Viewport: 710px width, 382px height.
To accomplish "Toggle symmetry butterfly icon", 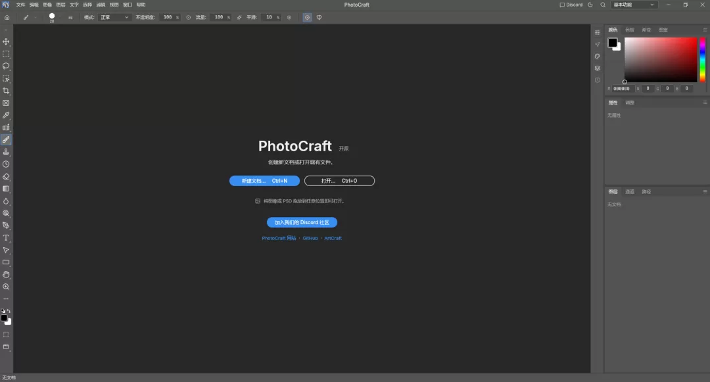I will point(319,17).
